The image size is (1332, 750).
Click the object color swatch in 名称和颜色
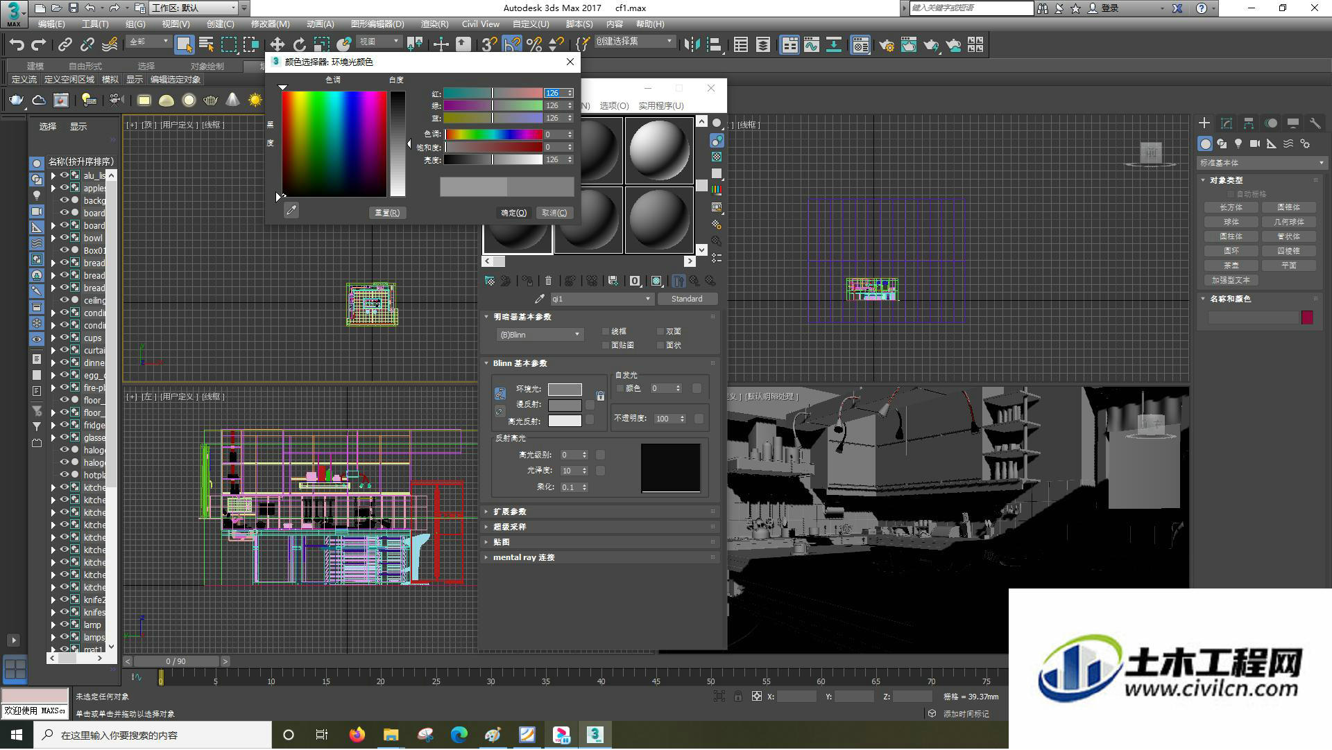[1307, 317]
